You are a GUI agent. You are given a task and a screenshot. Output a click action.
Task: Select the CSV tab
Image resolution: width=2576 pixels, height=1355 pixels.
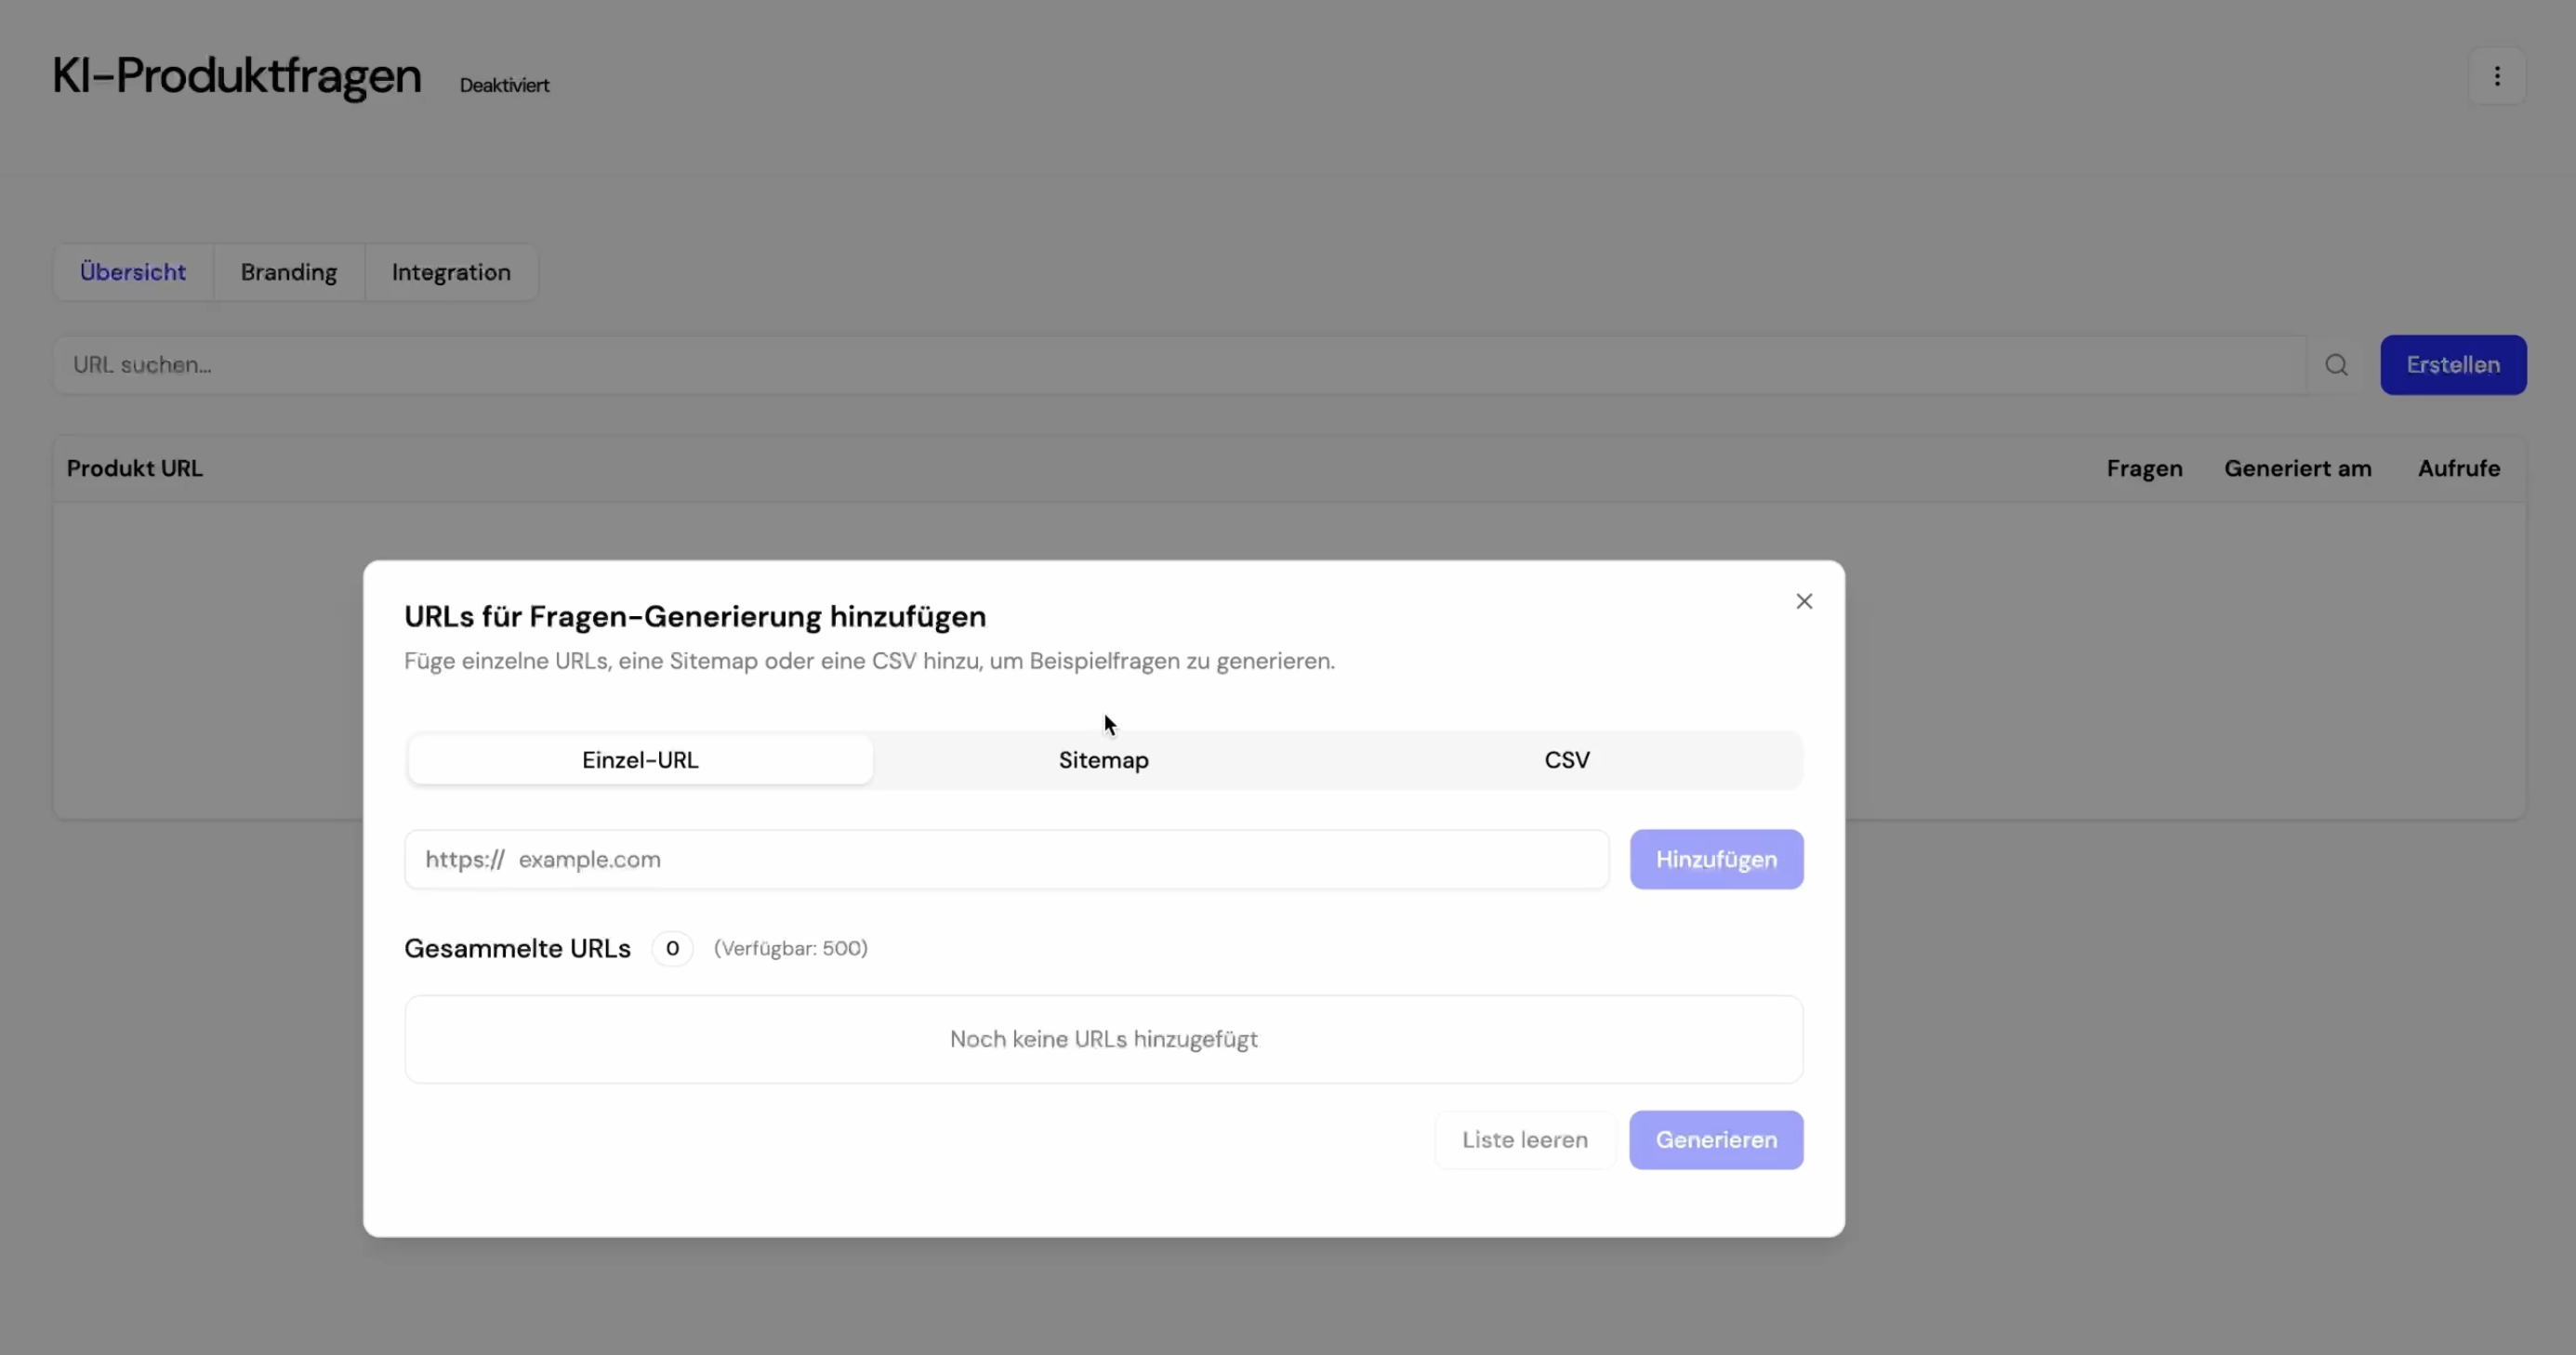point(1566,760)
